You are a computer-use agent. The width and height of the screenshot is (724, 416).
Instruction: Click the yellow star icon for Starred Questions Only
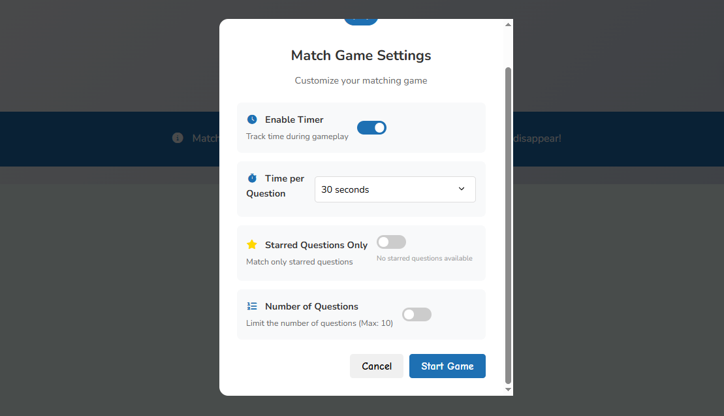click(x=252, y=244)
